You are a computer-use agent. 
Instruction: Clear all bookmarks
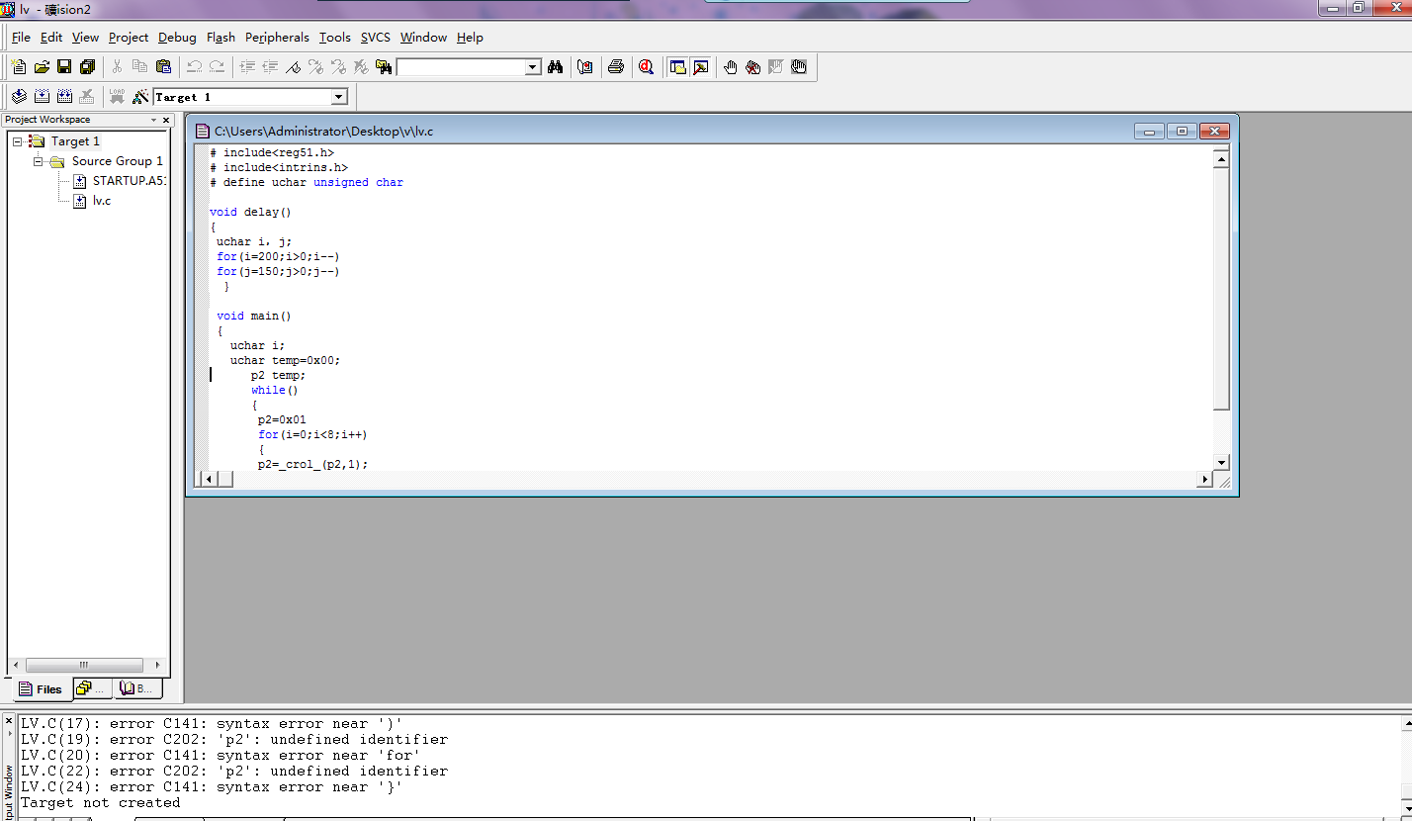[x=361, y=67]
